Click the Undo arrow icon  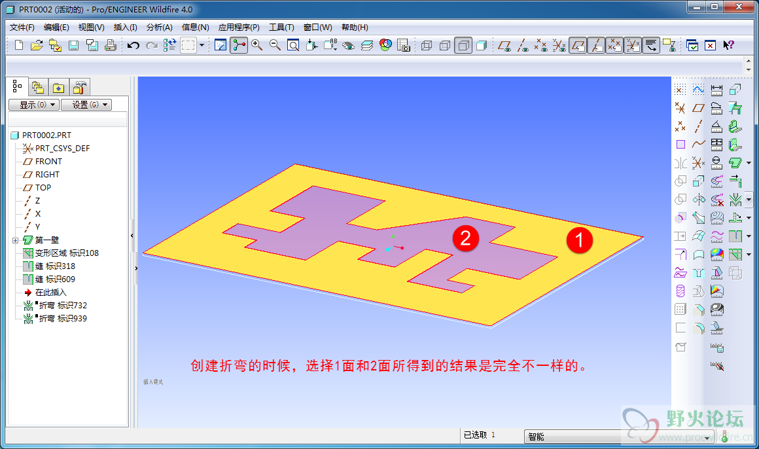133,45
